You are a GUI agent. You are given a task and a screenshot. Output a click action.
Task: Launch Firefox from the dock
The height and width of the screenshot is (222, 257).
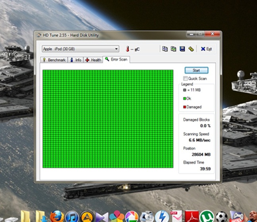57,216
